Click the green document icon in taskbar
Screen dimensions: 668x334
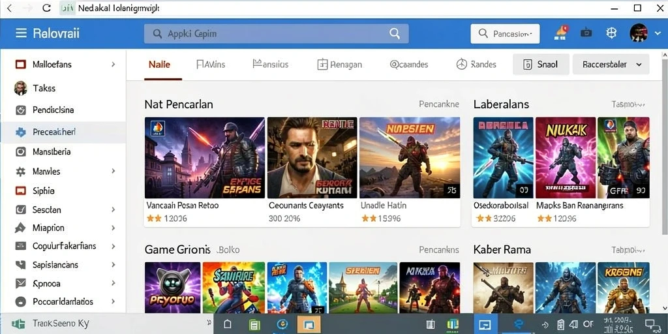pos(254,325)
